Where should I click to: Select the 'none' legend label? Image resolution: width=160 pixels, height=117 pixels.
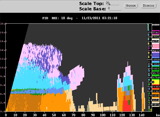click(156, 25)
